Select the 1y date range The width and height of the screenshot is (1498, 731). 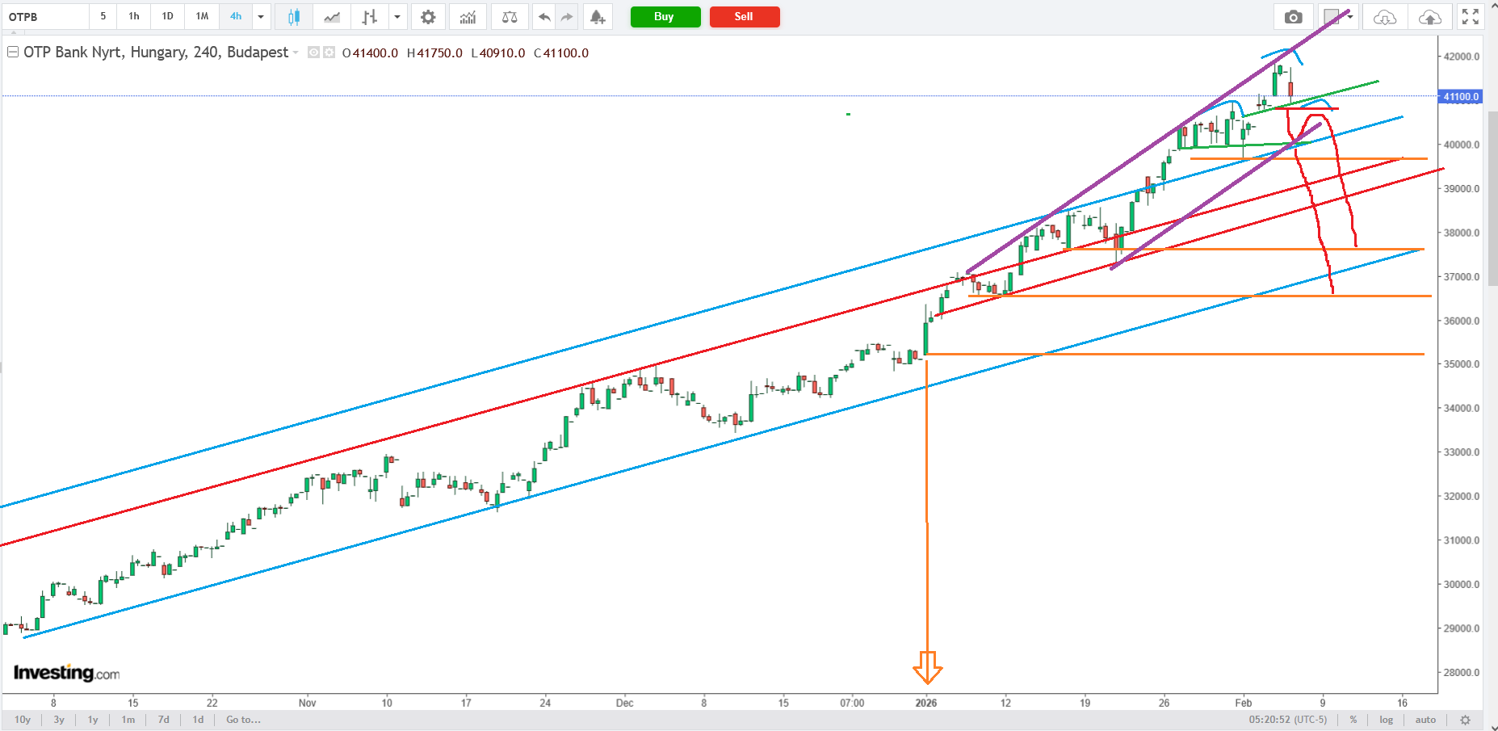[x=93, y=720]
